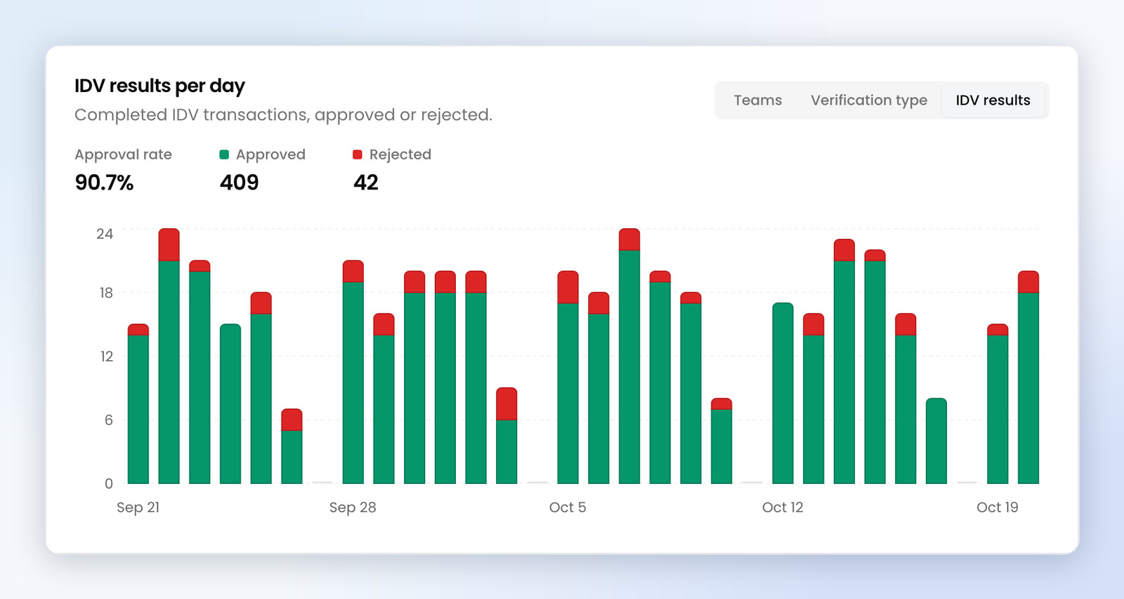Select the 90.7% approval rate value
Image resolution: width=1124 pixels, height=599 pixels.
[104, 183]
